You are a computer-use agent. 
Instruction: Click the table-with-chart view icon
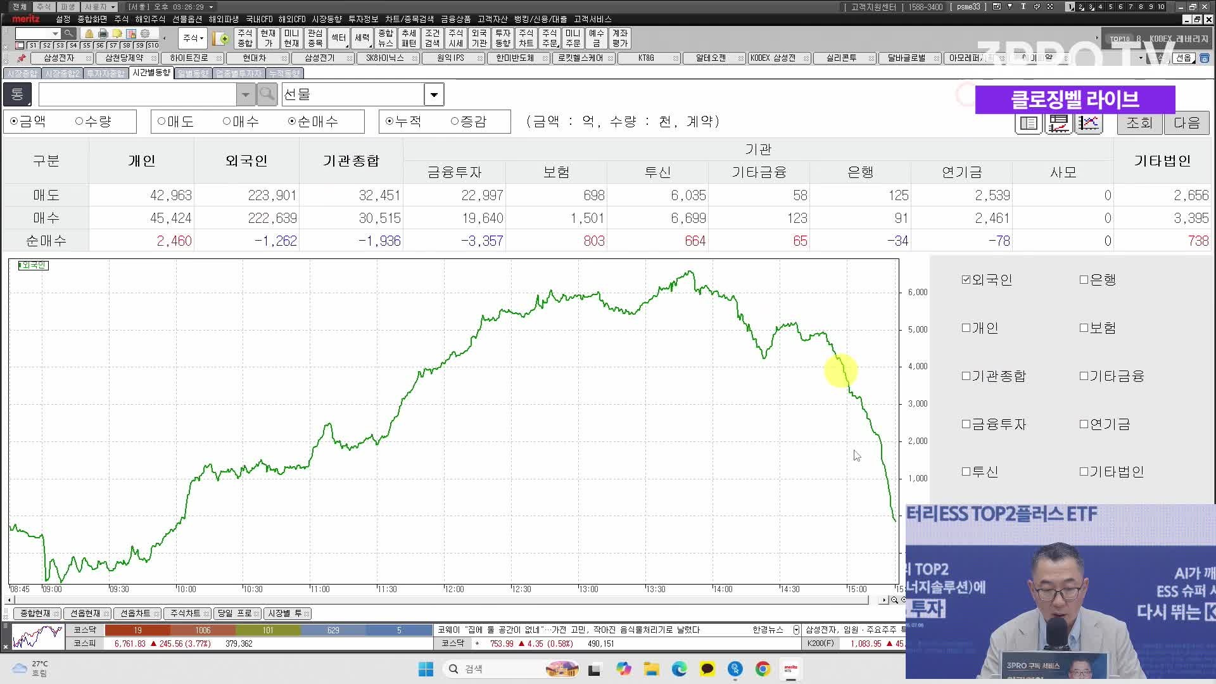point(1059,123)
